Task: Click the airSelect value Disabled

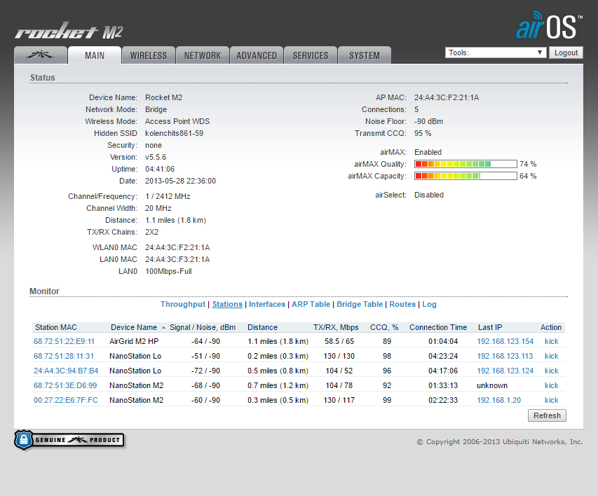Action: pos(429,195)
